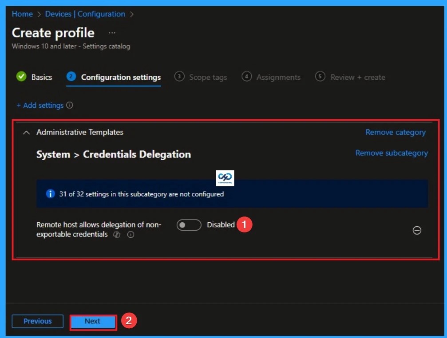
Task: Click the Remove subcategory link
Action: click(x=391, y=153)
